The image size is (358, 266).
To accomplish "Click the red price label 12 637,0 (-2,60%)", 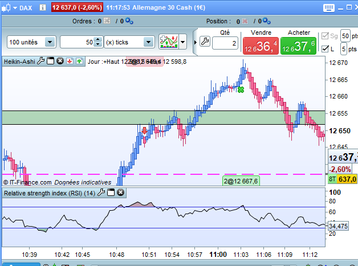I will point(77,7).
